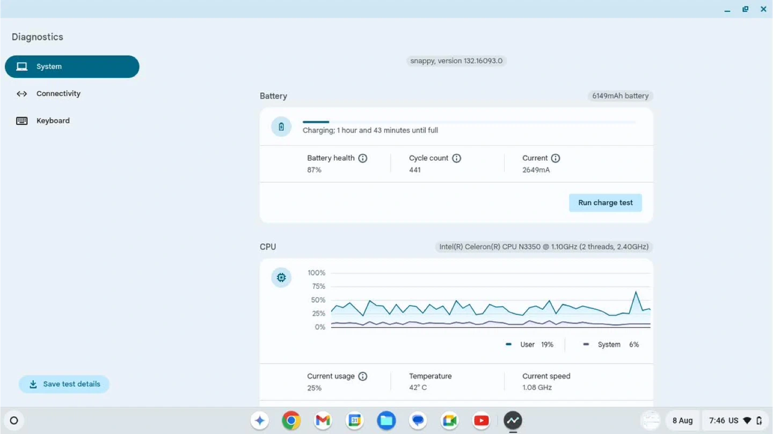Open Google Calendar from the shelf
Image resolution: width=773 pixels, height=434 pixels.
point(354,421)
